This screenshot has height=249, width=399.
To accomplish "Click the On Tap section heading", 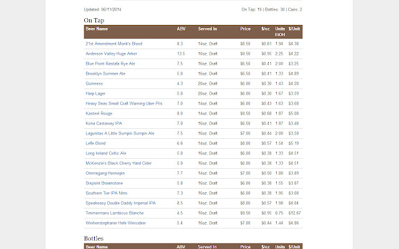I will pos(94,21).
